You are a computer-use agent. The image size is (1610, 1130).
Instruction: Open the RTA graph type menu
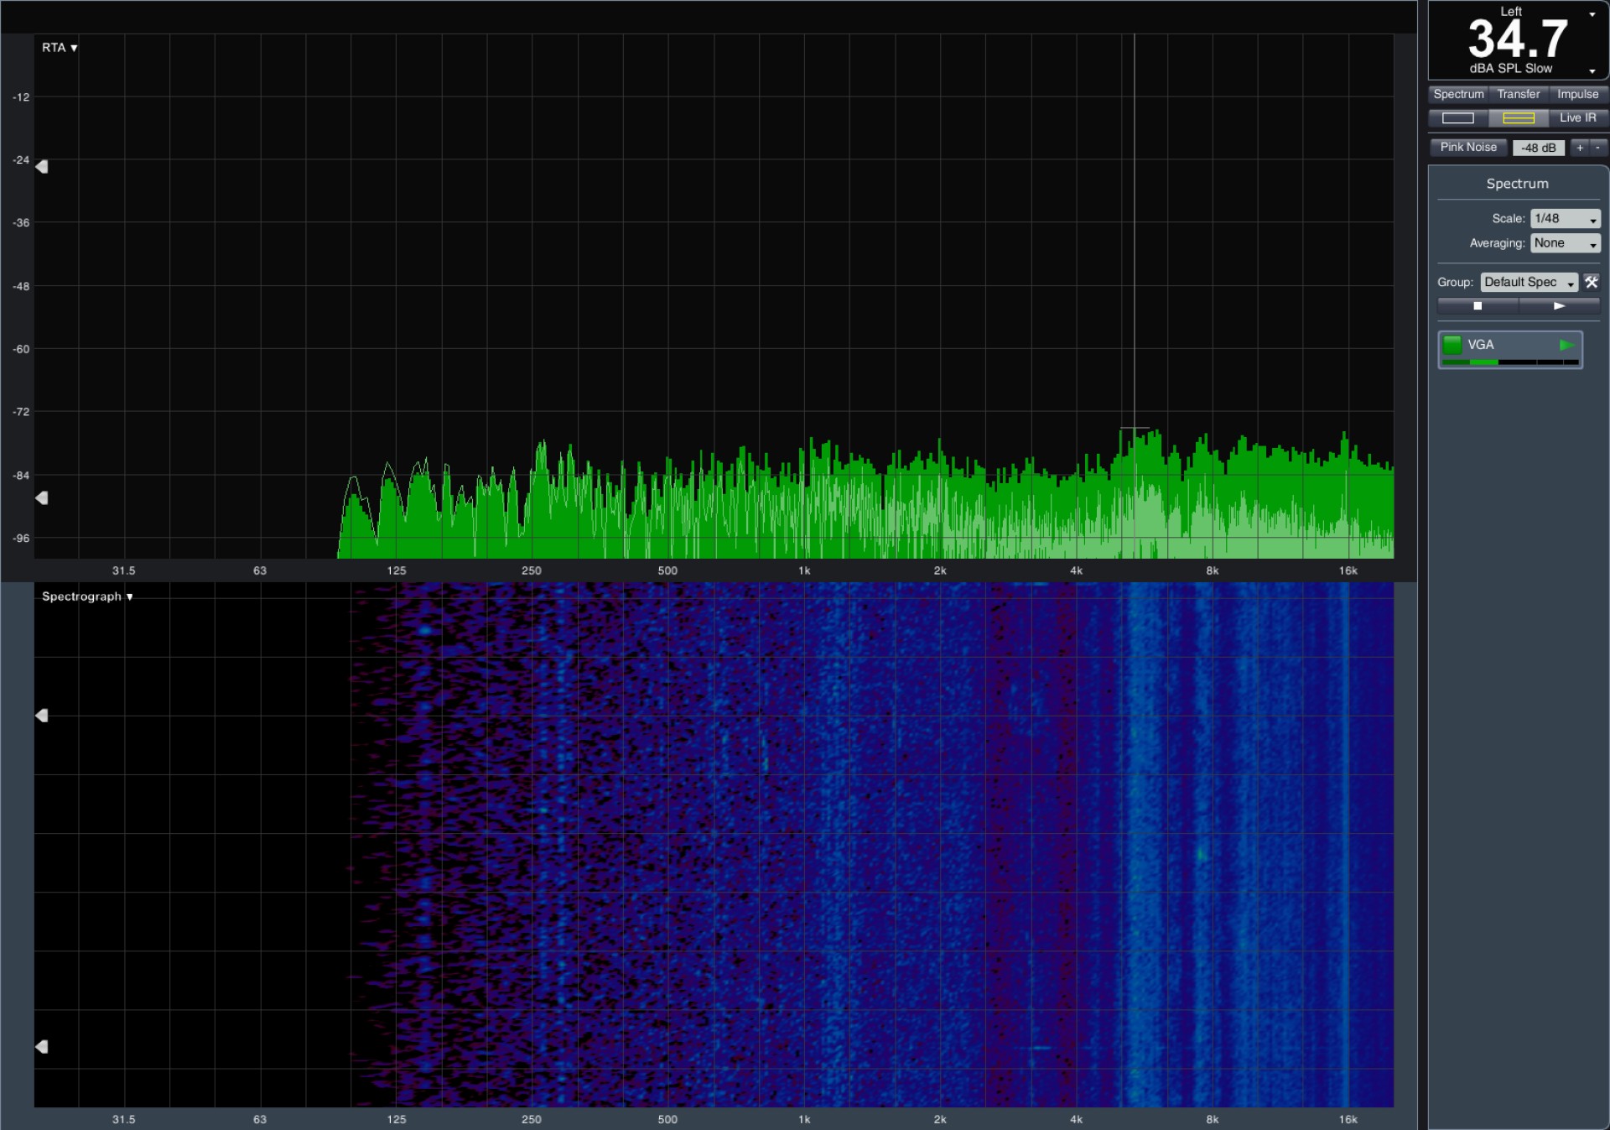click(x=60, y=48)
